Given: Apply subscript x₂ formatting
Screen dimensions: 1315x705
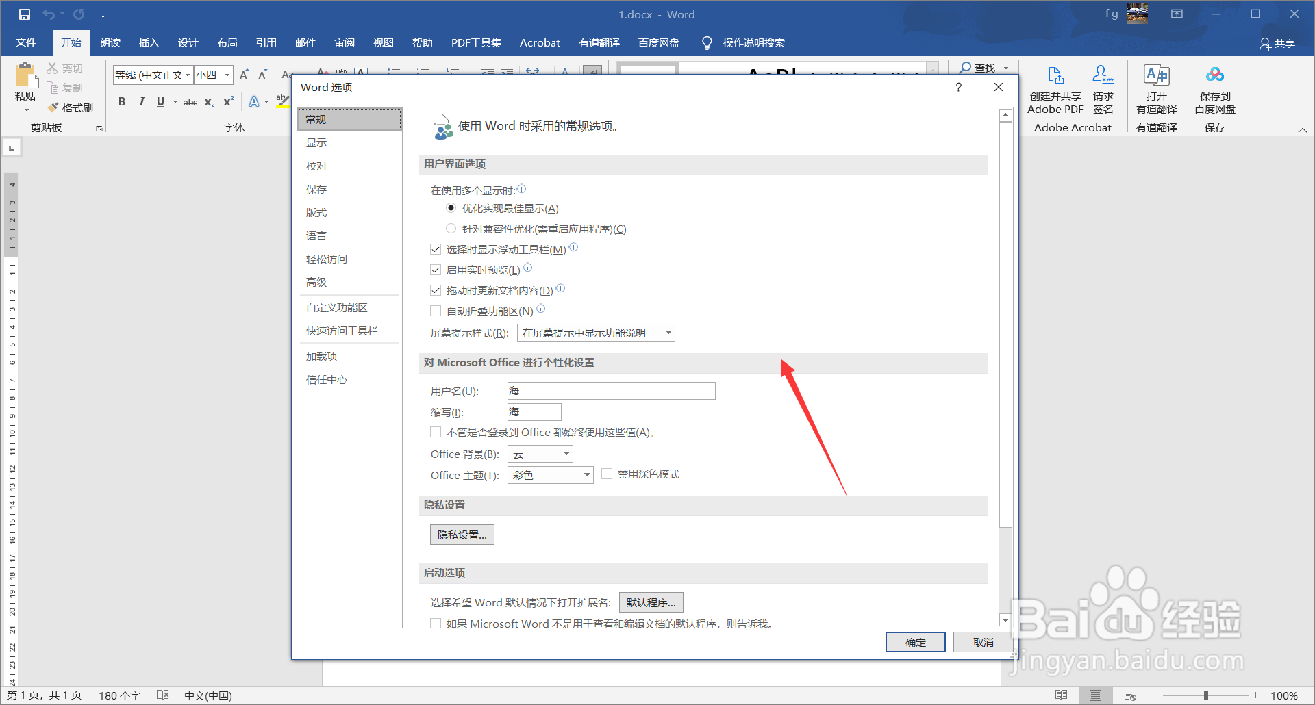Looking at the screenshot, I should pos(210,102).
